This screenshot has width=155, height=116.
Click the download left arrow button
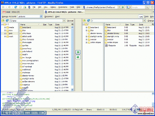[78, 52]
